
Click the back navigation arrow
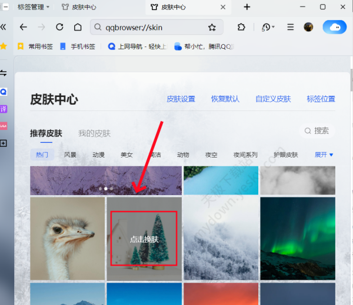coord(23,27)
